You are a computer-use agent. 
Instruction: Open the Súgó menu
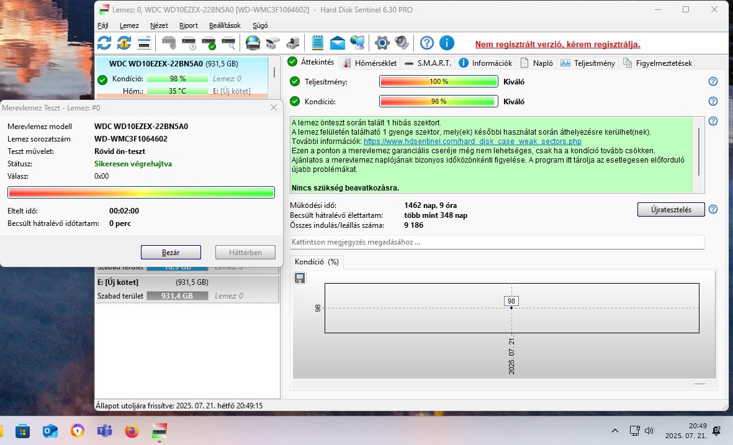pyautogui.click(x=260, y=25)
